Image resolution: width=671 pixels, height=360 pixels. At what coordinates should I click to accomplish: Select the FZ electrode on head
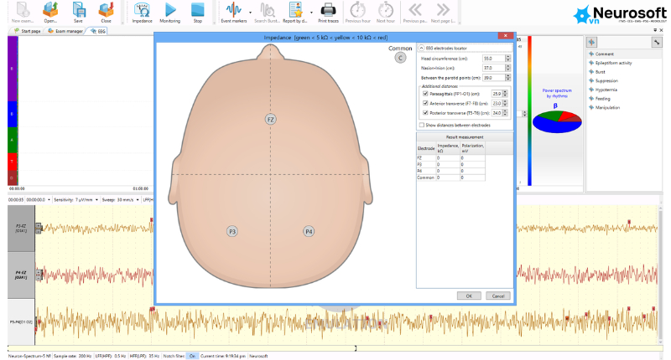(x=270, y=120)
